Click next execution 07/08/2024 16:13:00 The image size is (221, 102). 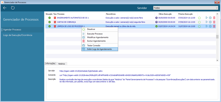click(187, 22)
